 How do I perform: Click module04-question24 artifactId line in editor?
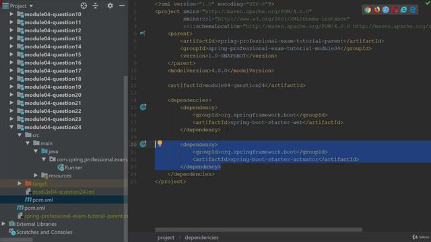point(236,85)
